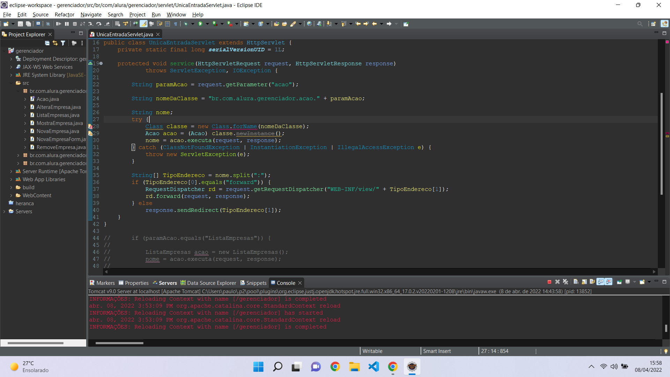
Task: Expand the WebContent folder
Action: click(11, 195)
